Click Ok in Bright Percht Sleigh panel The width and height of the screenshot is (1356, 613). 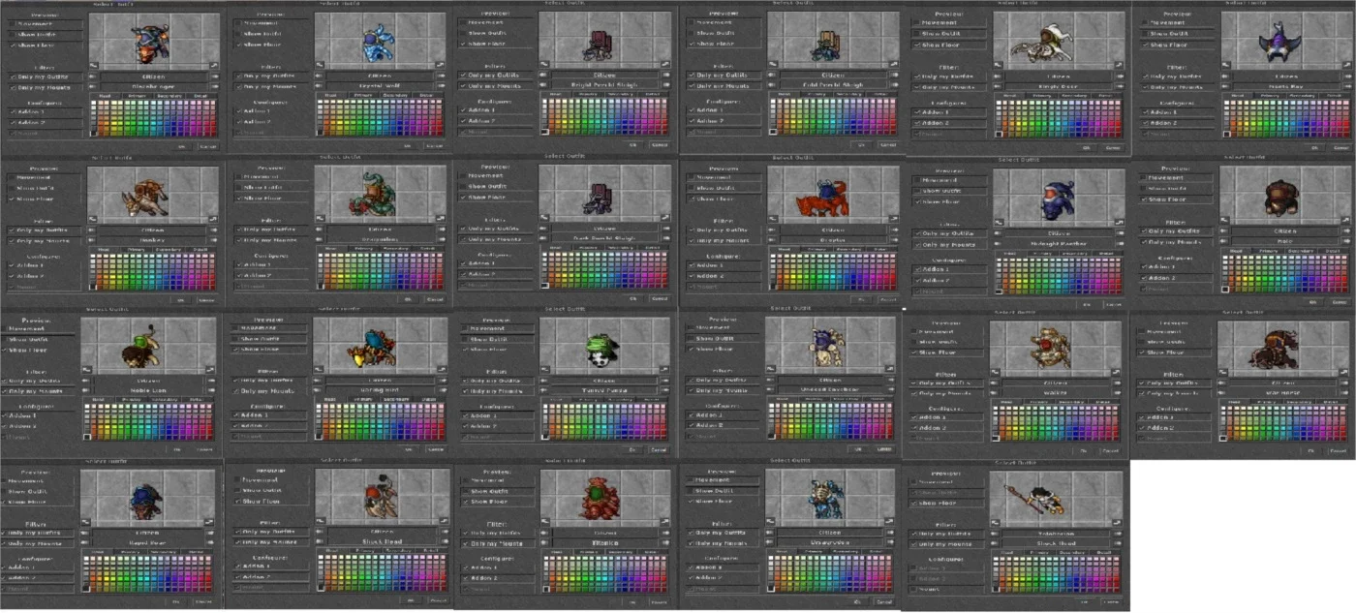point(633,145)
